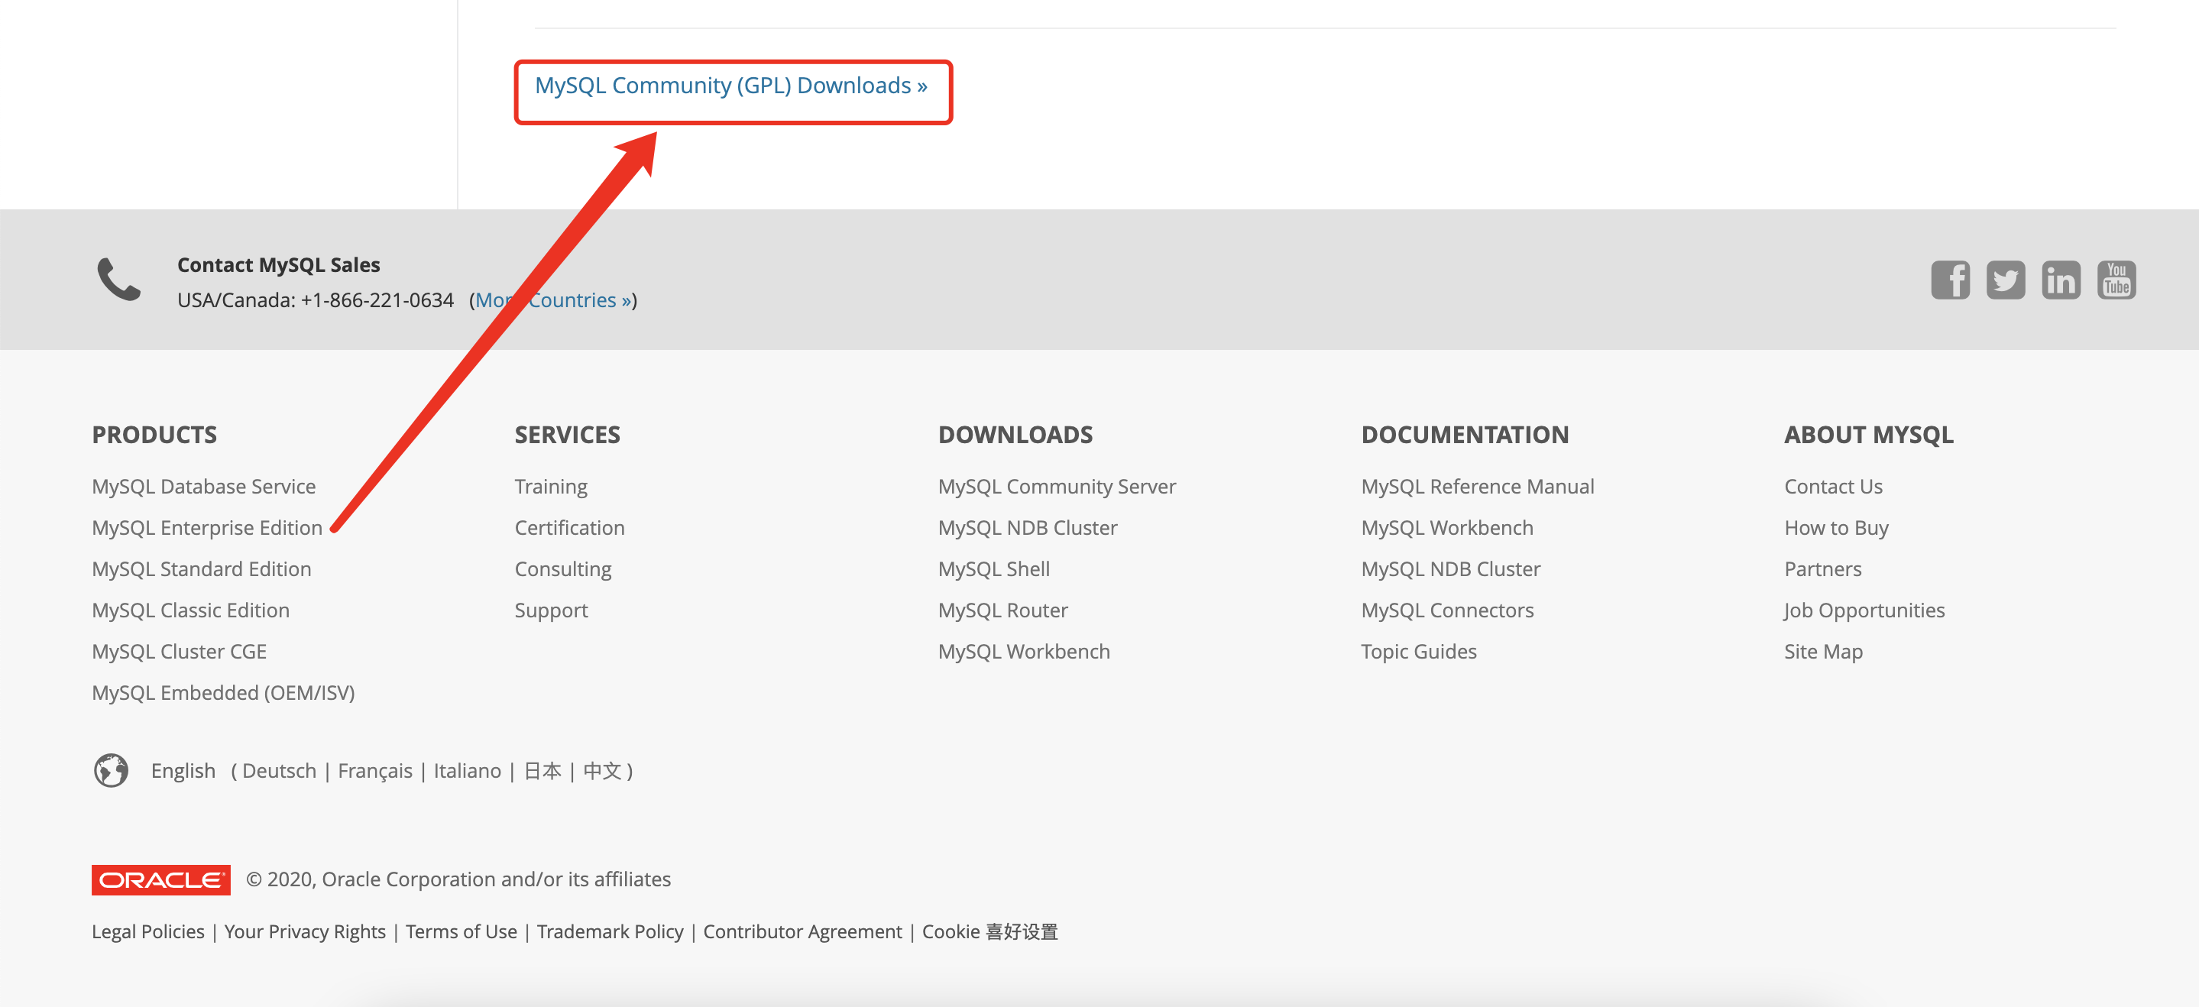2199x1007 pixels.
Task: Click the DOWNLOADS footer heading
Action: click(x=1015, y=436)
